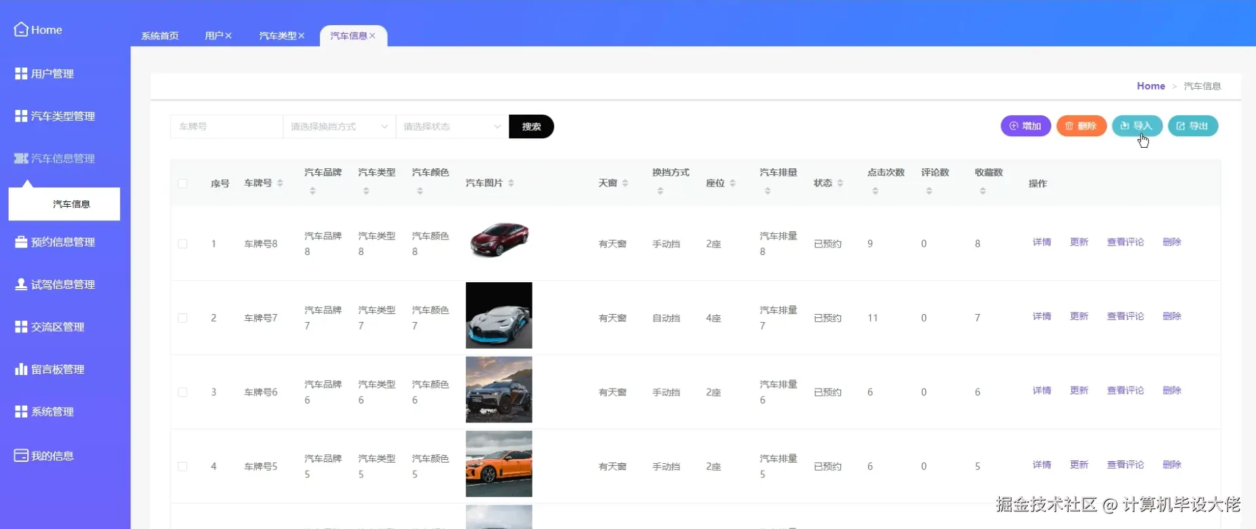Click the red car thumbnail in row 1
Screen dimensions: 1256x529
[x=499, y=239]
